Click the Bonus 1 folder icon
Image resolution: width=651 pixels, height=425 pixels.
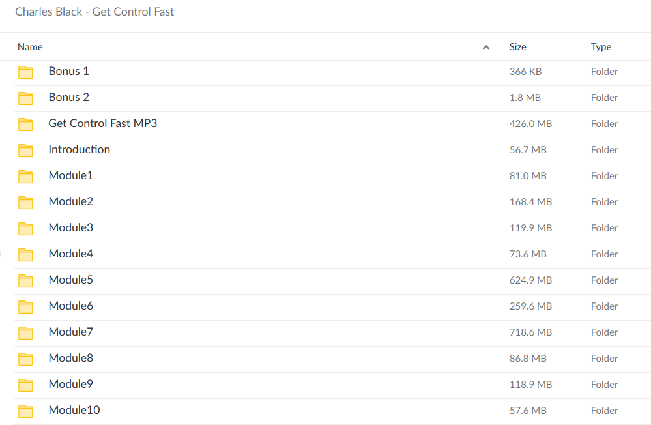25,72
